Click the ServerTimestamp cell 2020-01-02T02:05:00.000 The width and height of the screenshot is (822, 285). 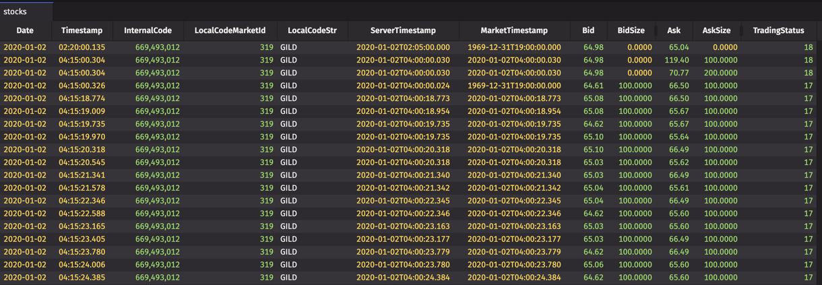pyautogui.click(x=403, y=47)
